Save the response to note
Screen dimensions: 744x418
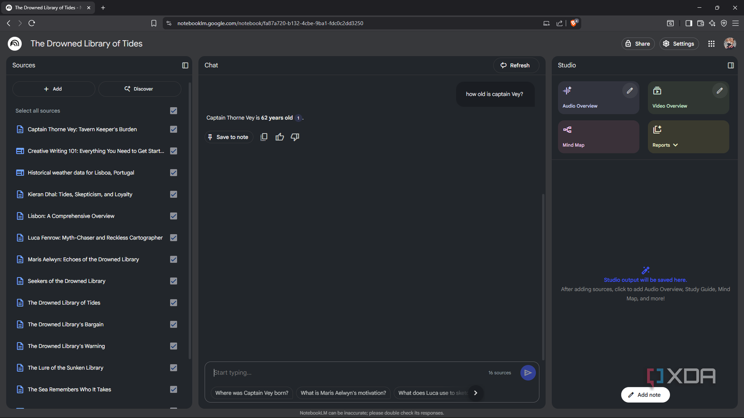point(228,137)
